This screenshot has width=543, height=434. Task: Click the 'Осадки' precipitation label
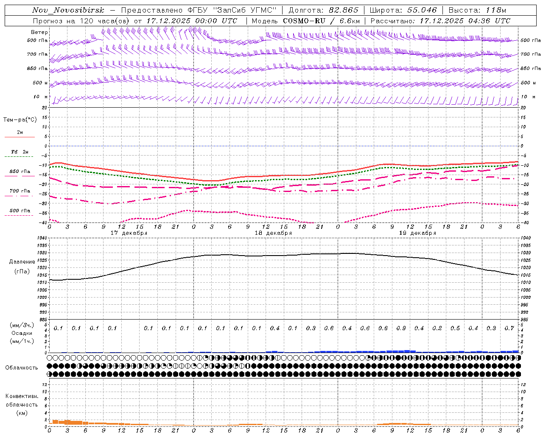click(22, 333)
